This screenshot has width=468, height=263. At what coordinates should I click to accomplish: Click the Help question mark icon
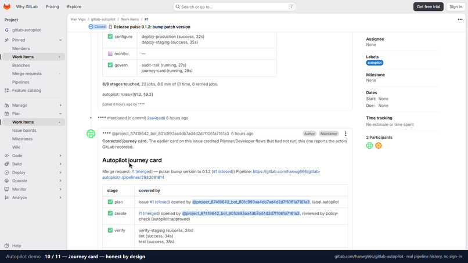click(6, 246)
